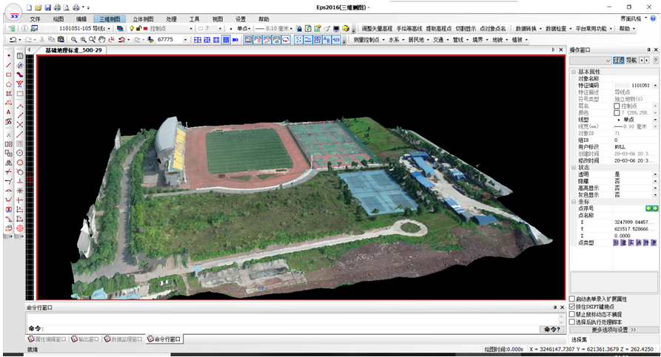Screen dimensions: 661x357
Task: Click the new file icon
Action: pyautogui.click(x=29, y=7)
